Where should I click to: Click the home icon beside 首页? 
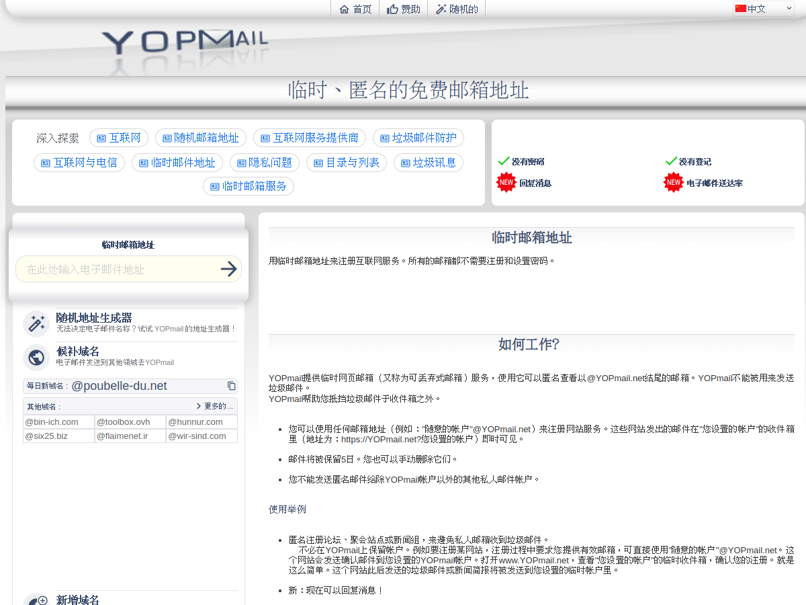[x=344, y=9]
